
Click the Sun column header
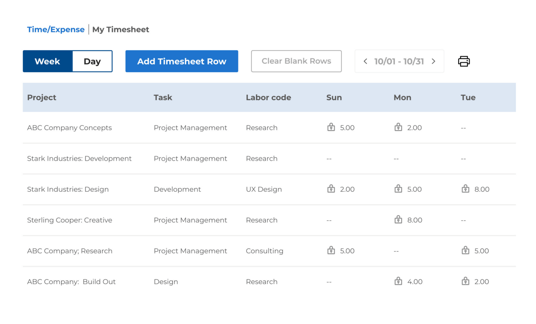click(x=334, y=97)
